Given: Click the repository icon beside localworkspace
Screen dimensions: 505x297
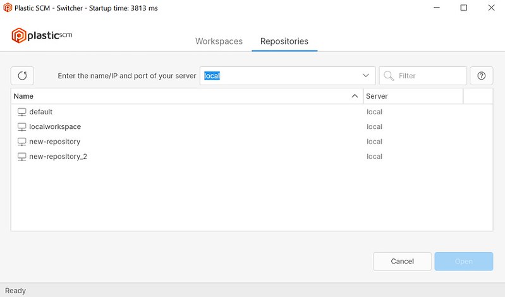Looking at the screenshot, I should [x=21, y=127].
